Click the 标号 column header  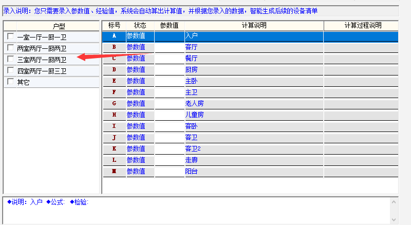pyautogui.click(x=114, y=26)
